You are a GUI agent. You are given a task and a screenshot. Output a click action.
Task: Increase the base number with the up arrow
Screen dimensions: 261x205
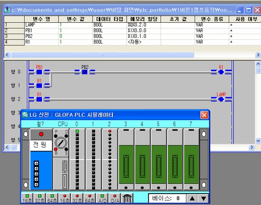click(x=192, y=198)
